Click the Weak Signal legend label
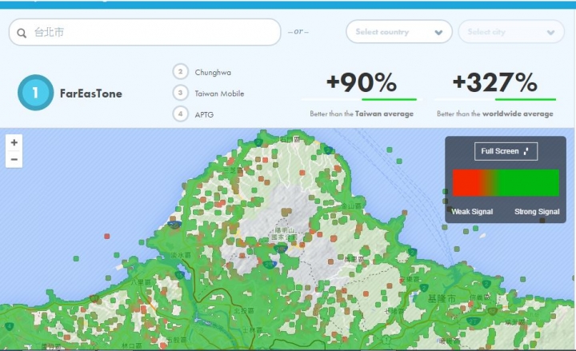The height and width of the screenshot is (351, 576). point(472,212)
